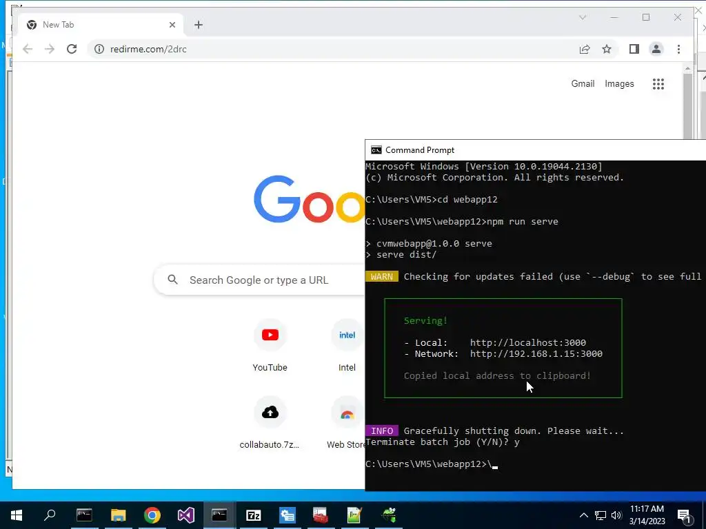This screenshot has height=529, width=706.
Task: Open Chrome's side panel
Action: click(x=634, y=49)
